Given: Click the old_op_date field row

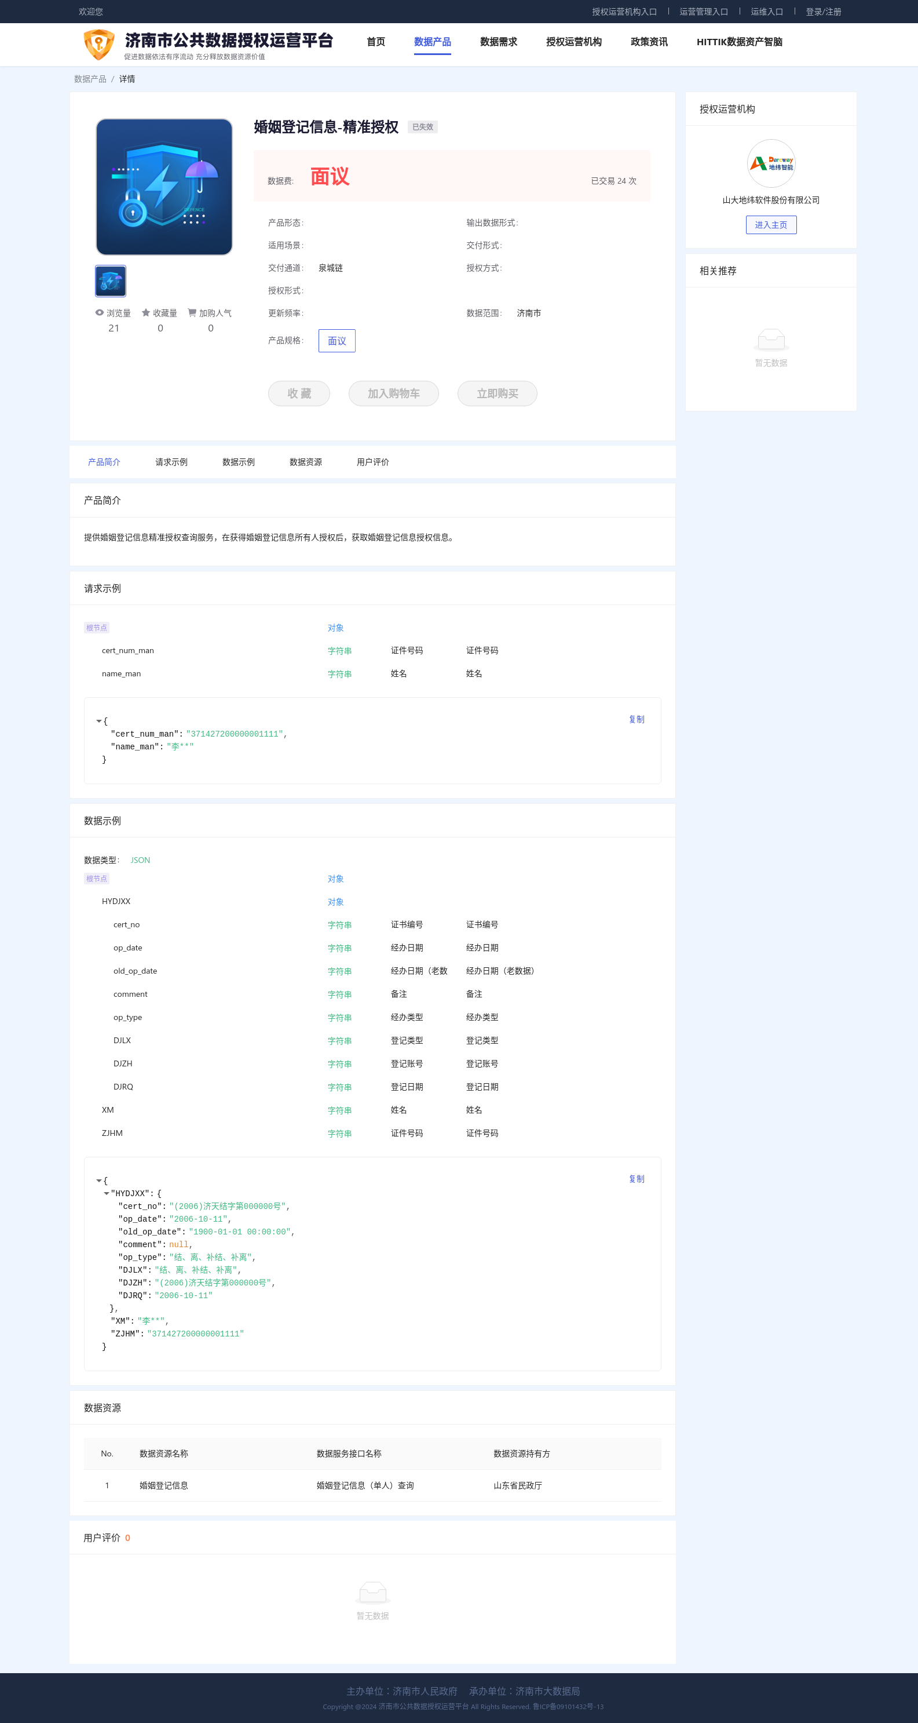Looking at the screenshot, I should tap(372, 971).
